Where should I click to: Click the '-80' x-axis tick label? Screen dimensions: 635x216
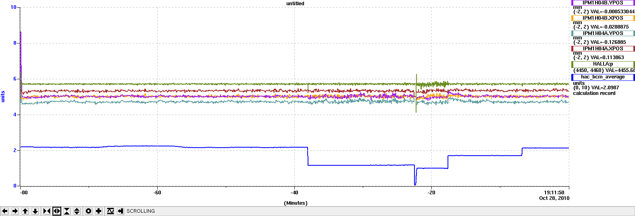click(24, 193)
